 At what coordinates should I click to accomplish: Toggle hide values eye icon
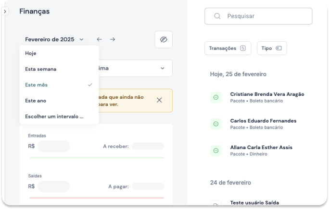[164, 39]
